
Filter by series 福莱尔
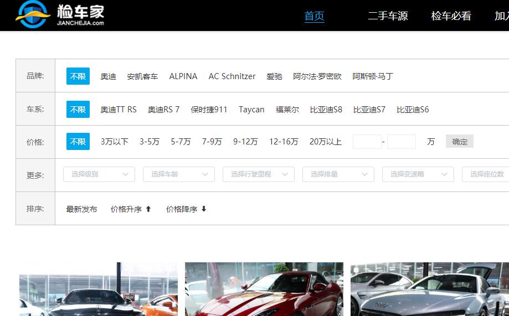click(x=287, y=110)
